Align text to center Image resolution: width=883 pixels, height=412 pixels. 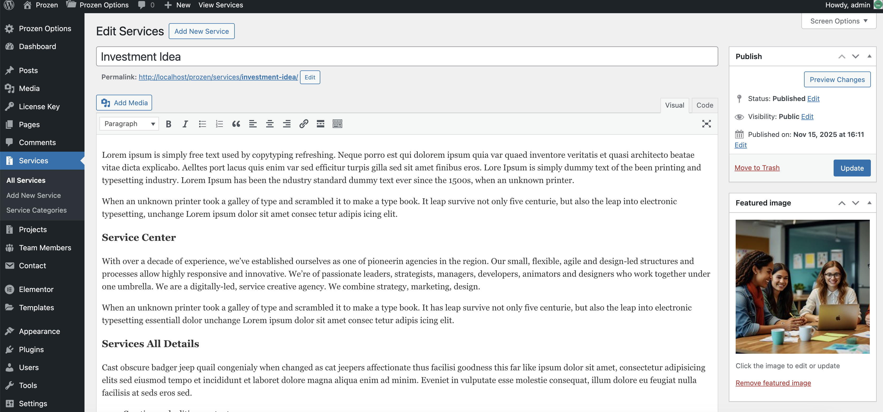pos(270,124)
